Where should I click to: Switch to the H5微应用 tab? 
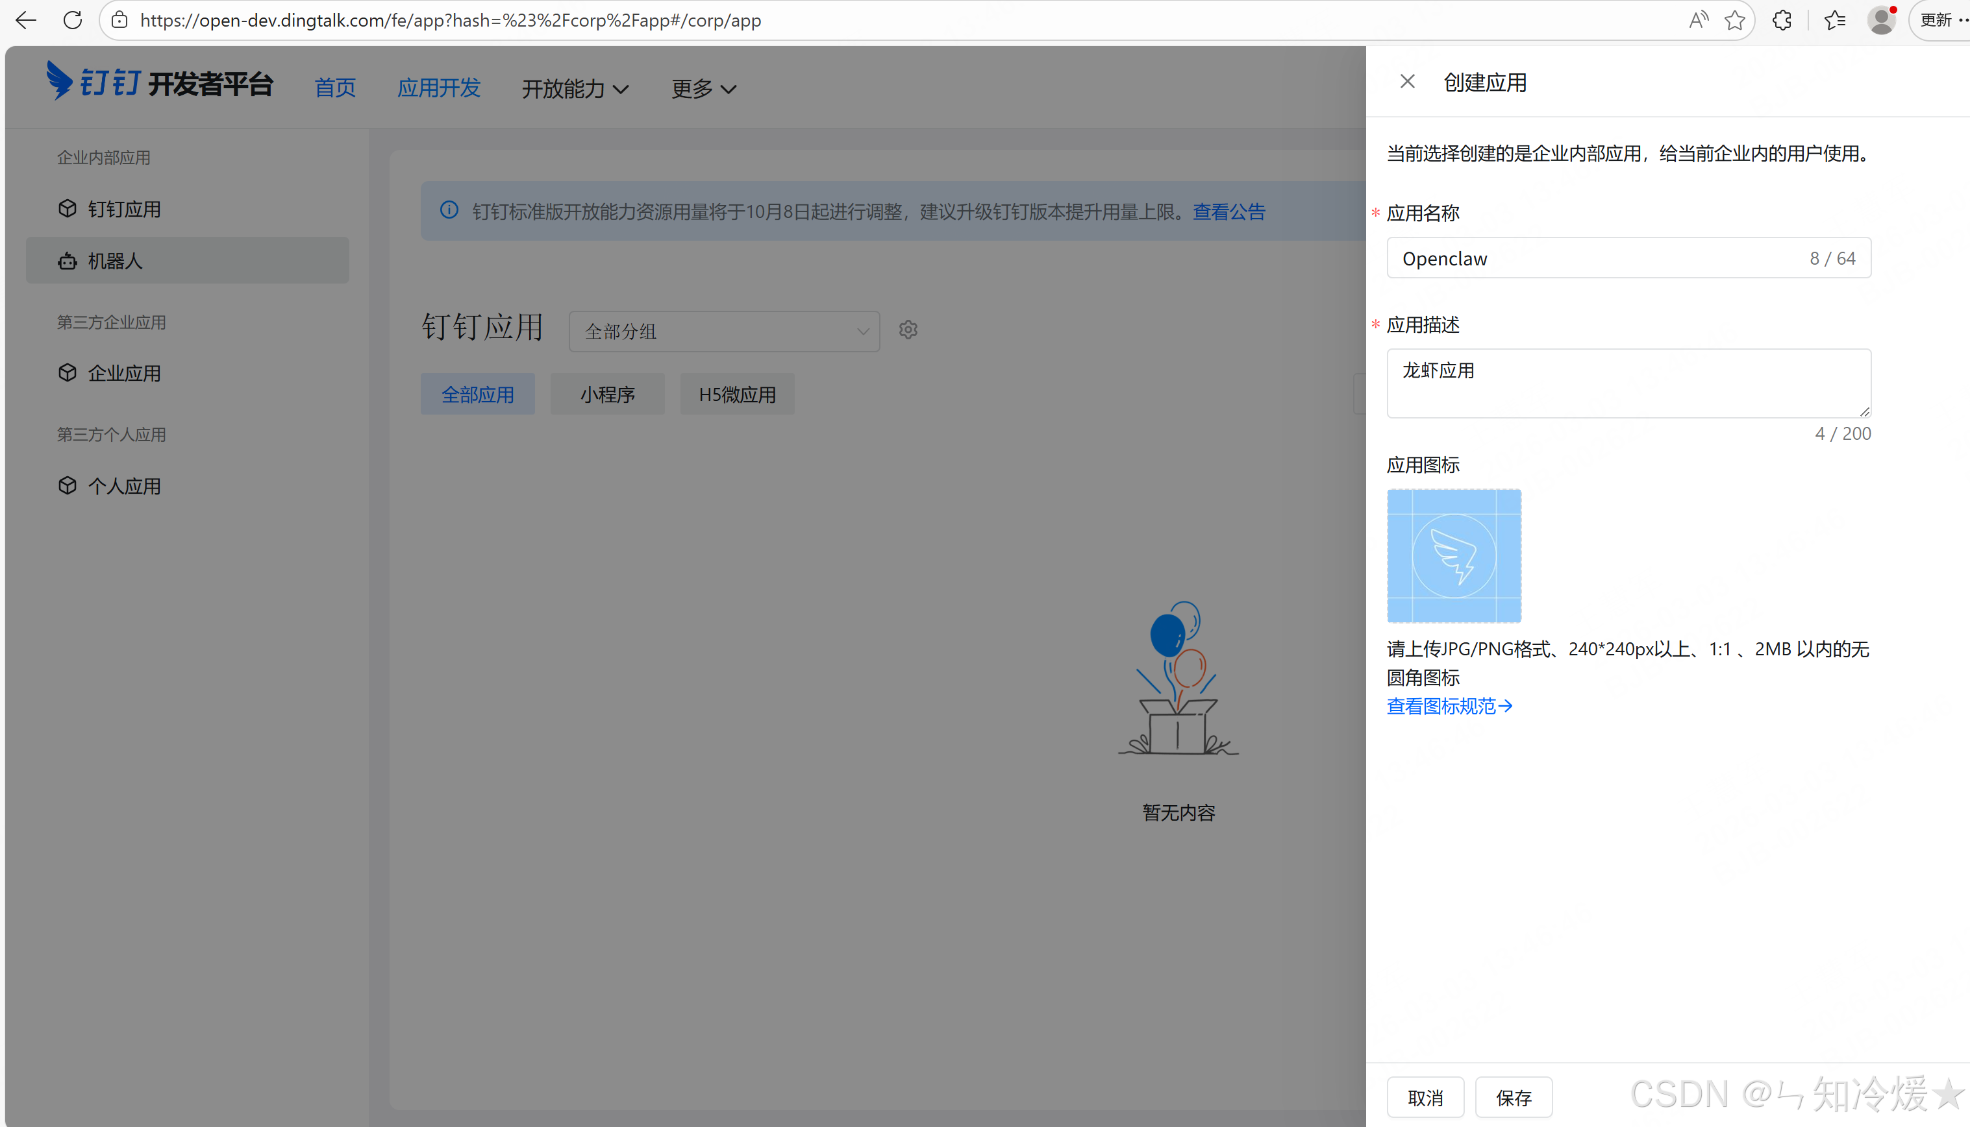tap(736, 393)
